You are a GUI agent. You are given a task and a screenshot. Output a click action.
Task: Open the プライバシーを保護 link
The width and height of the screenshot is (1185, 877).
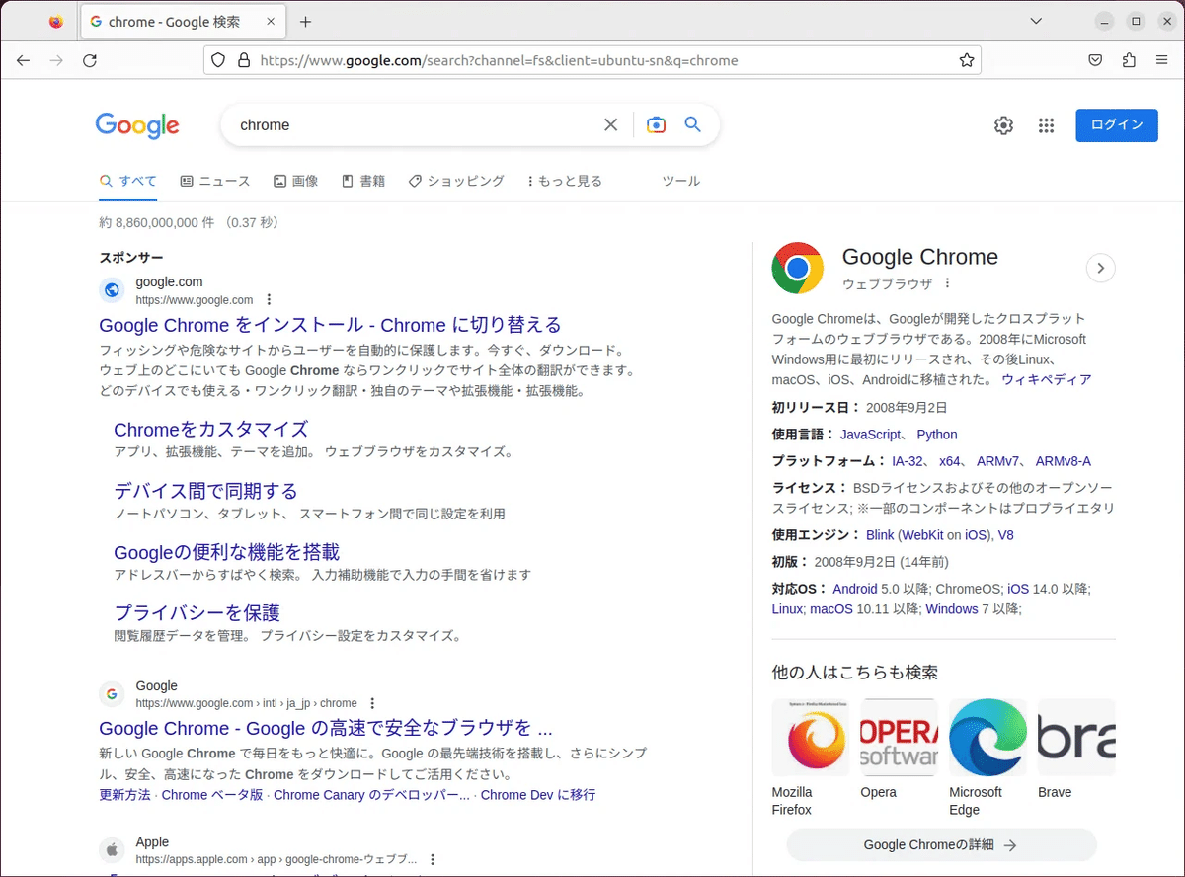point(197,613)
